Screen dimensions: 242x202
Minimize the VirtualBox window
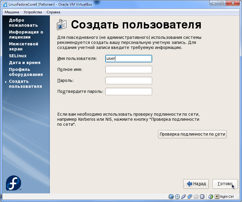point(214,3)
